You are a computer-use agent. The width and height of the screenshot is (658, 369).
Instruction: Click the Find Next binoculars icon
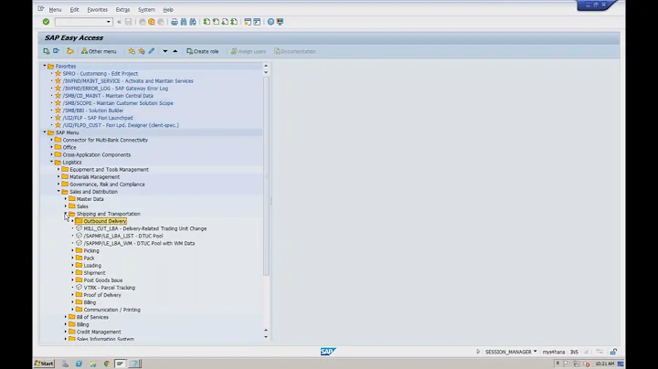193,22
